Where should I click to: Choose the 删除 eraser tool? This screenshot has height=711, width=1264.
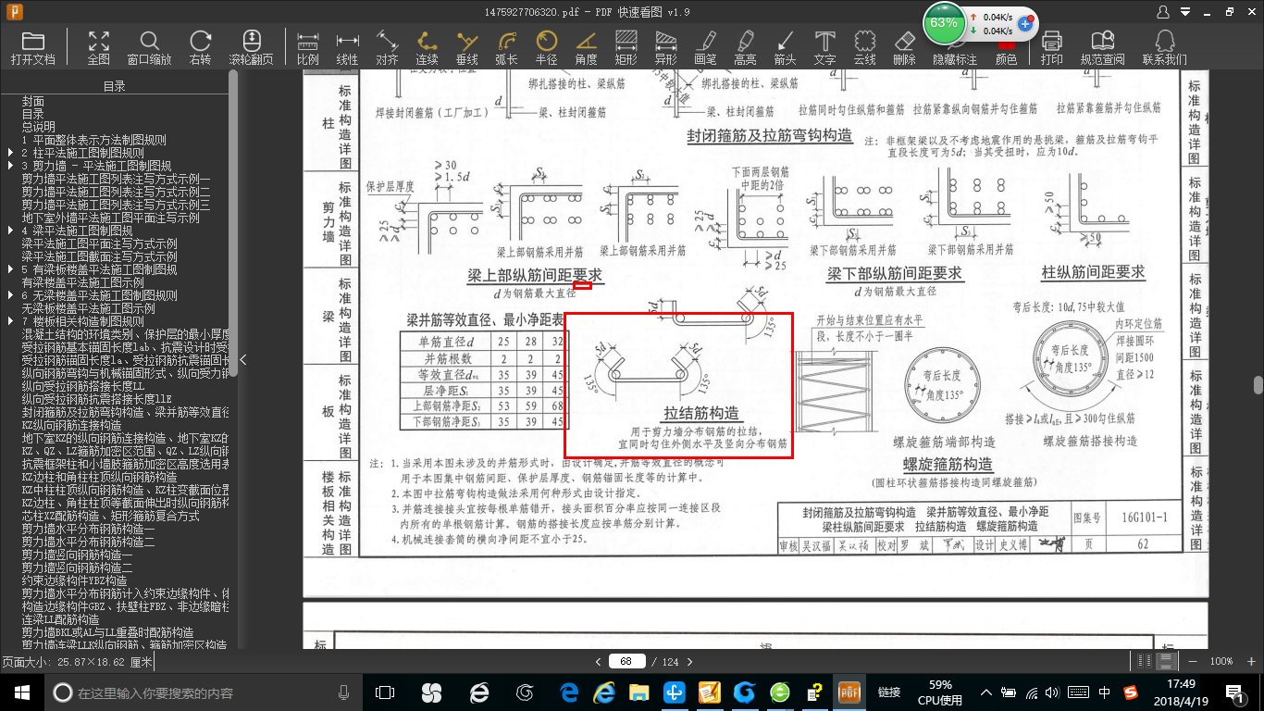[904, 47]
